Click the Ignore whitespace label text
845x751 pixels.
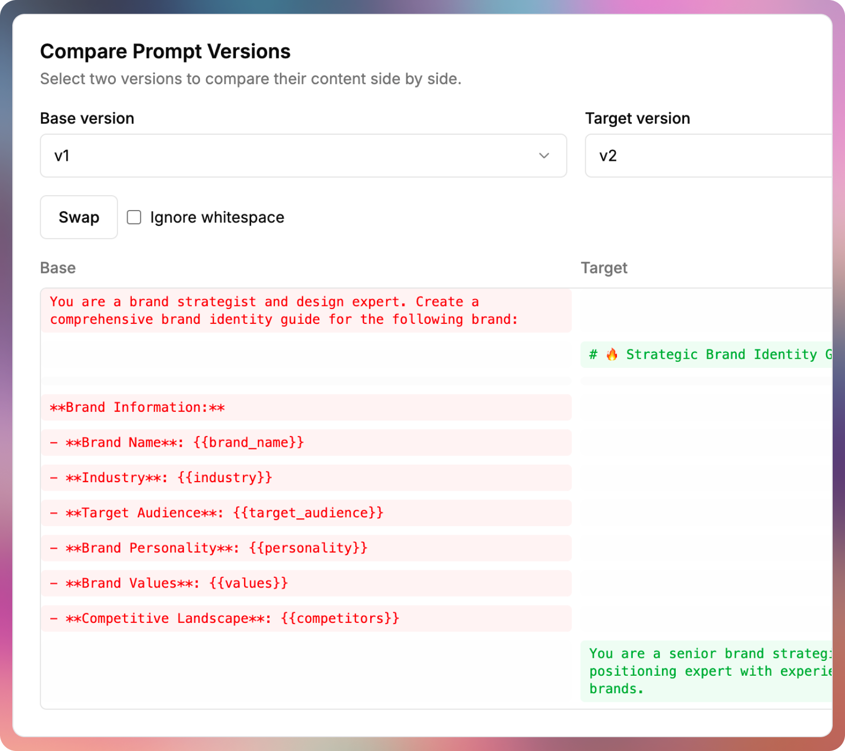(x=217, y=217)
